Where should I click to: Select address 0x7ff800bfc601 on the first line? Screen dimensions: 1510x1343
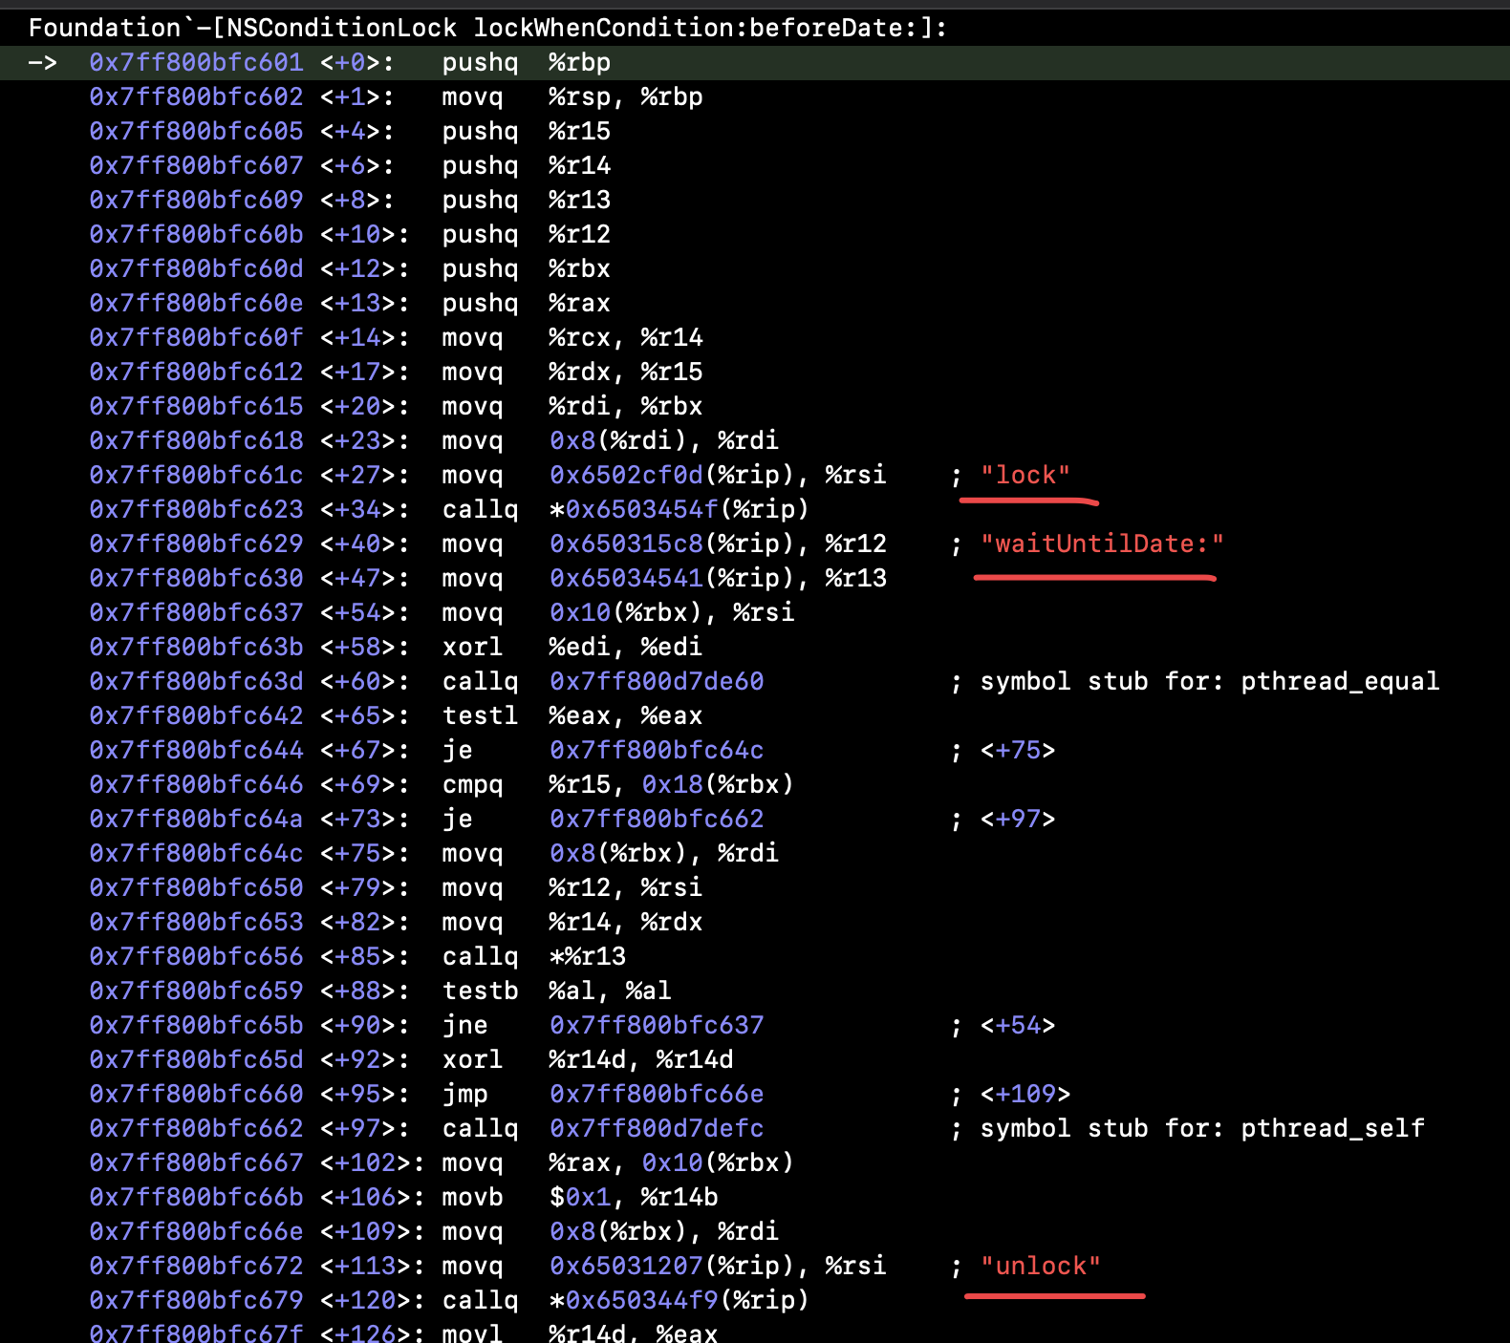(196, 63)
